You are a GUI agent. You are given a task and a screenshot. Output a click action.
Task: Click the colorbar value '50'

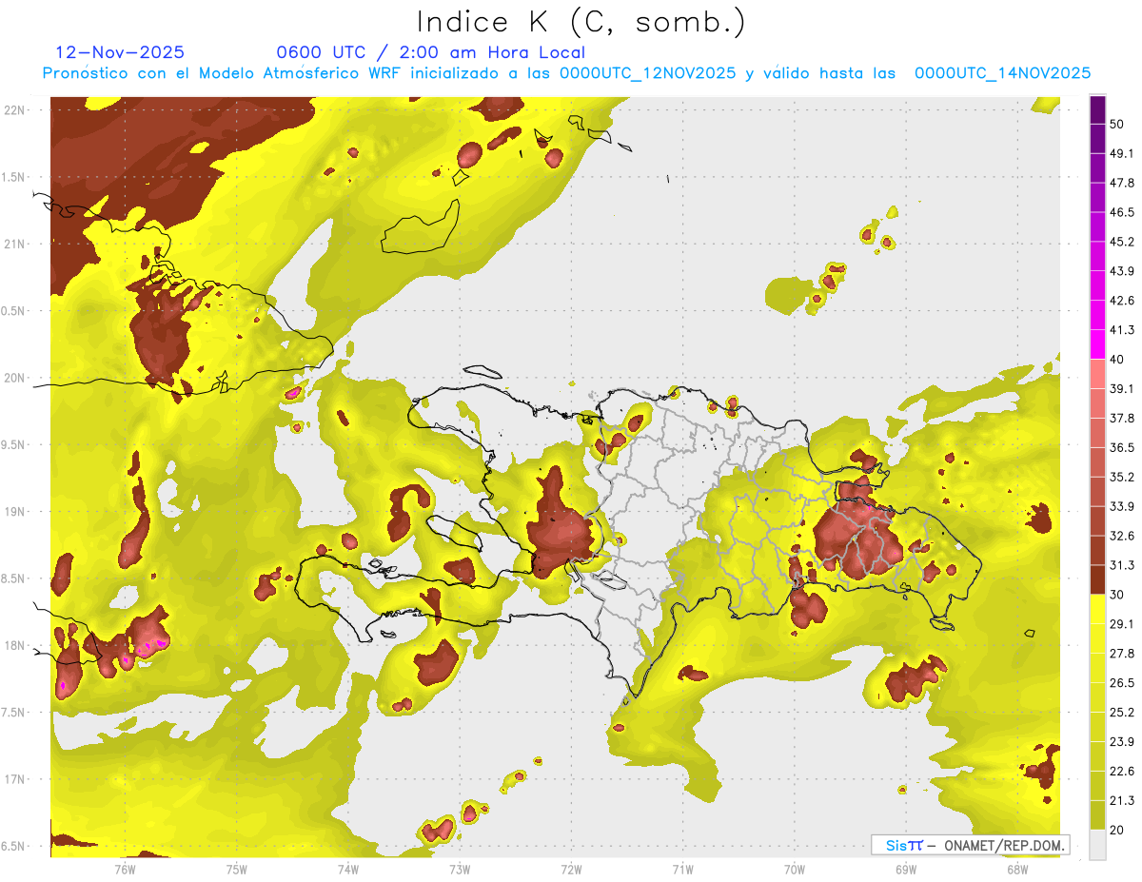pos(1117,125)
